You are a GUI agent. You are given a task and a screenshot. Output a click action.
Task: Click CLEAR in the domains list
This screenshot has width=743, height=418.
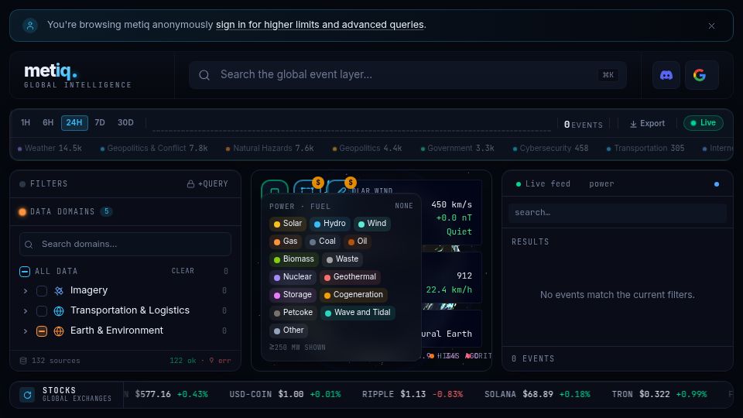point(183,271)
